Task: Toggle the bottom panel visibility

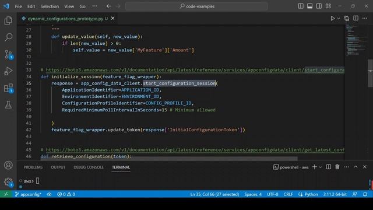Action: point(309,6)
